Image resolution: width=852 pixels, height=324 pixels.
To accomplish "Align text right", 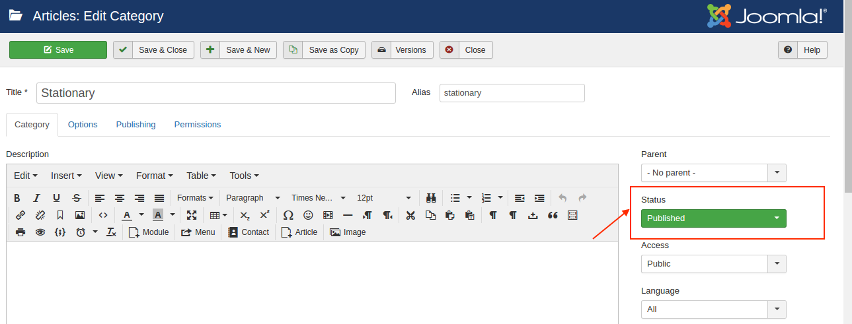I will click(x=139, y=198).
